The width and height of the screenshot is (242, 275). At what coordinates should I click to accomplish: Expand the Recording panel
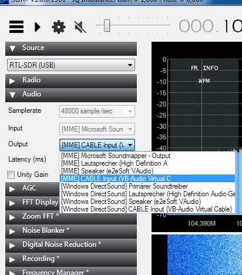pos(71,259)
